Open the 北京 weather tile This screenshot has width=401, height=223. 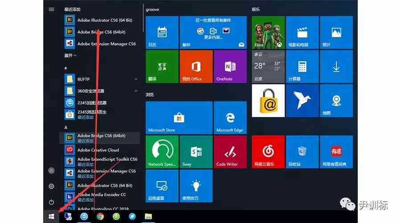pyautogui.click(x=268, y=66)
